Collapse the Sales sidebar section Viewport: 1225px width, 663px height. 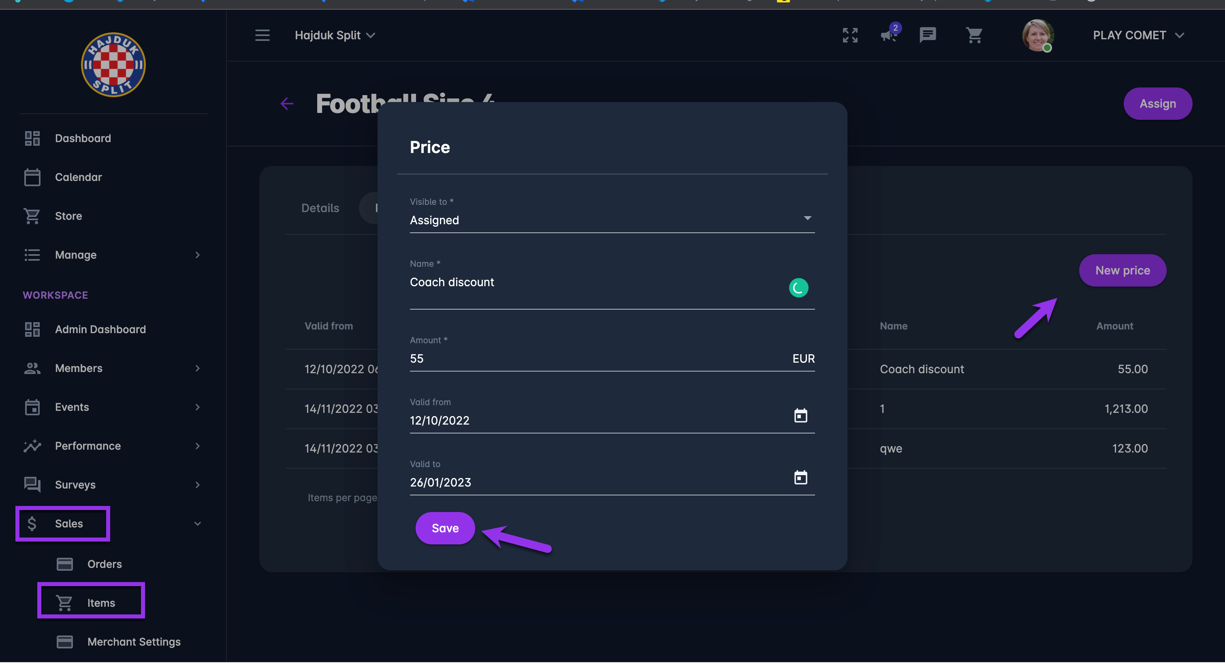tap(197, 524)
